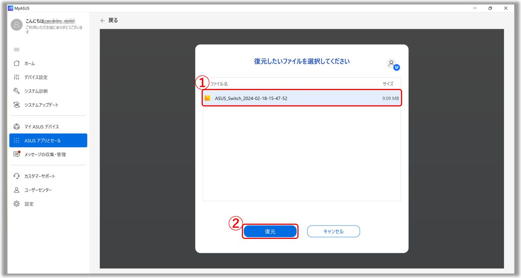
Task: Restore down the MyASUS window
Action: click(x=490, y=8)
